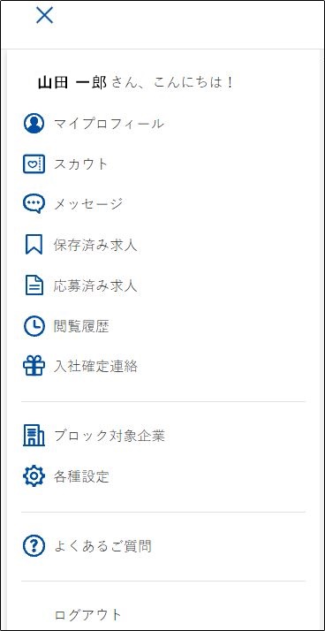Click ログアウト to sign out

pyautogui.click(x=87, y=614)
